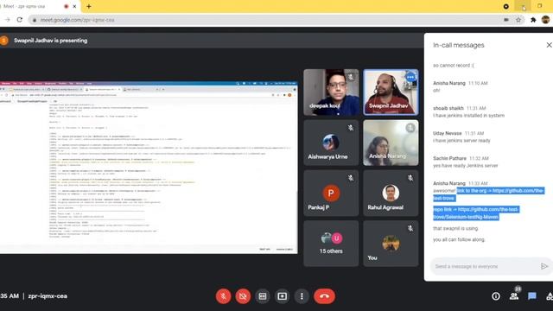Select the You self-view tile
The image size is (553, 311).
pos(391,244)
